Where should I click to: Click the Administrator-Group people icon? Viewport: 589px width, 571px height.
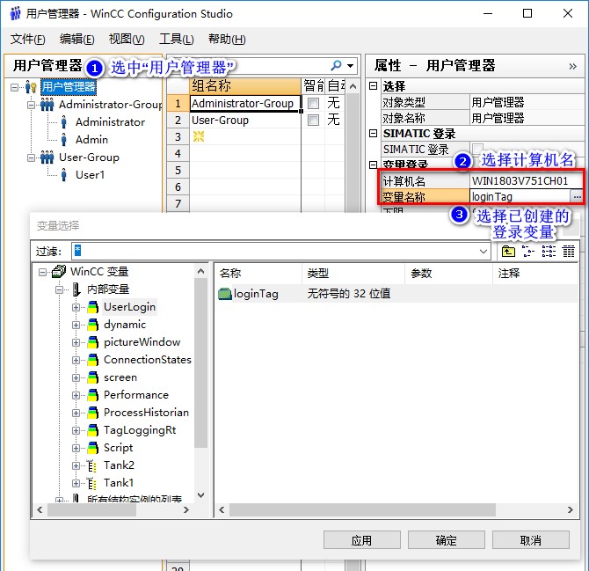47,105
